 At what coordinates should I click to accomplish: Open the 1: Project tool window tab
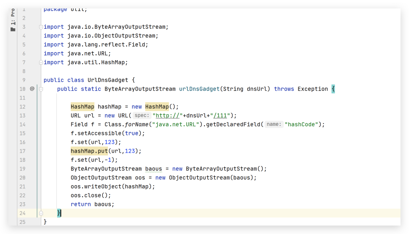(13, 17)
